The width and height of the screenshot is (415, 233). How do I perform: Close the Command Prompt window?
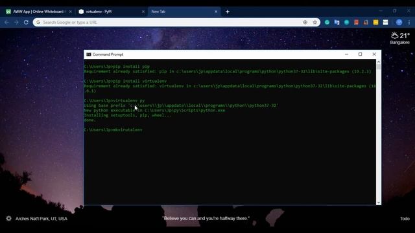point(374,54)
